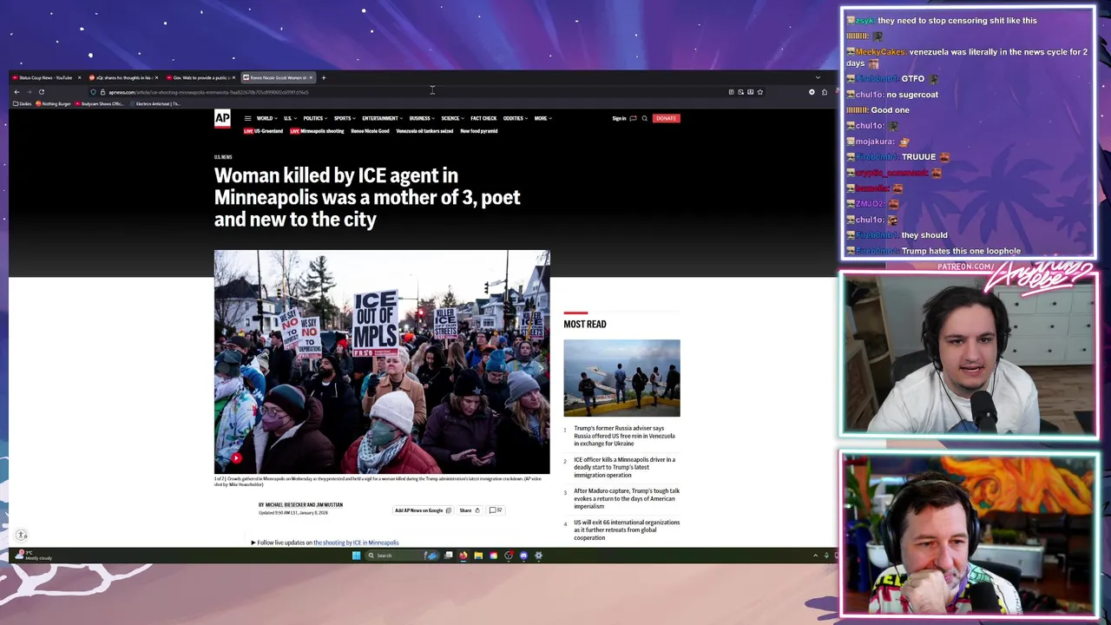Go back with the browser back arrow
The height and width of the screenshot is (625, 1111).
pyautogui.click(x=16, y=92)
